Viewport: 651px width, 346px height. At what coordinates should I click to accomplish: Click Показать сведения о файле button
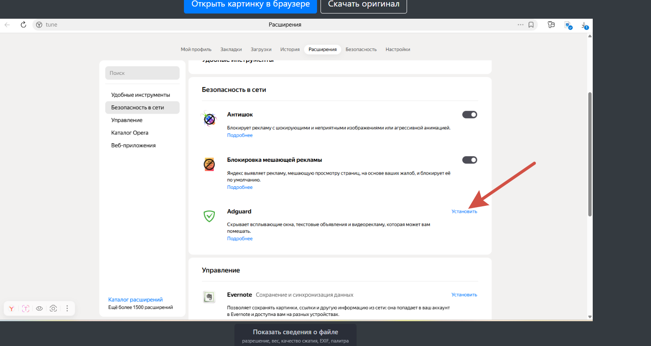click(295, 335)
